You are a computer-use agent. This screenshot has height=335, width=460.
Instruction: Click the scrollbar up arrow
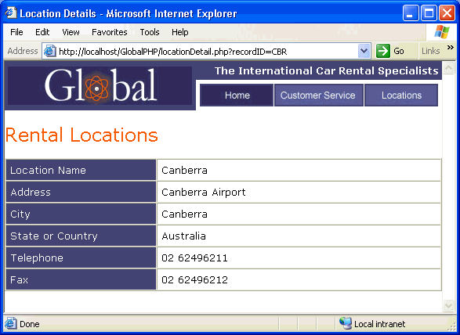coord(448,67)
